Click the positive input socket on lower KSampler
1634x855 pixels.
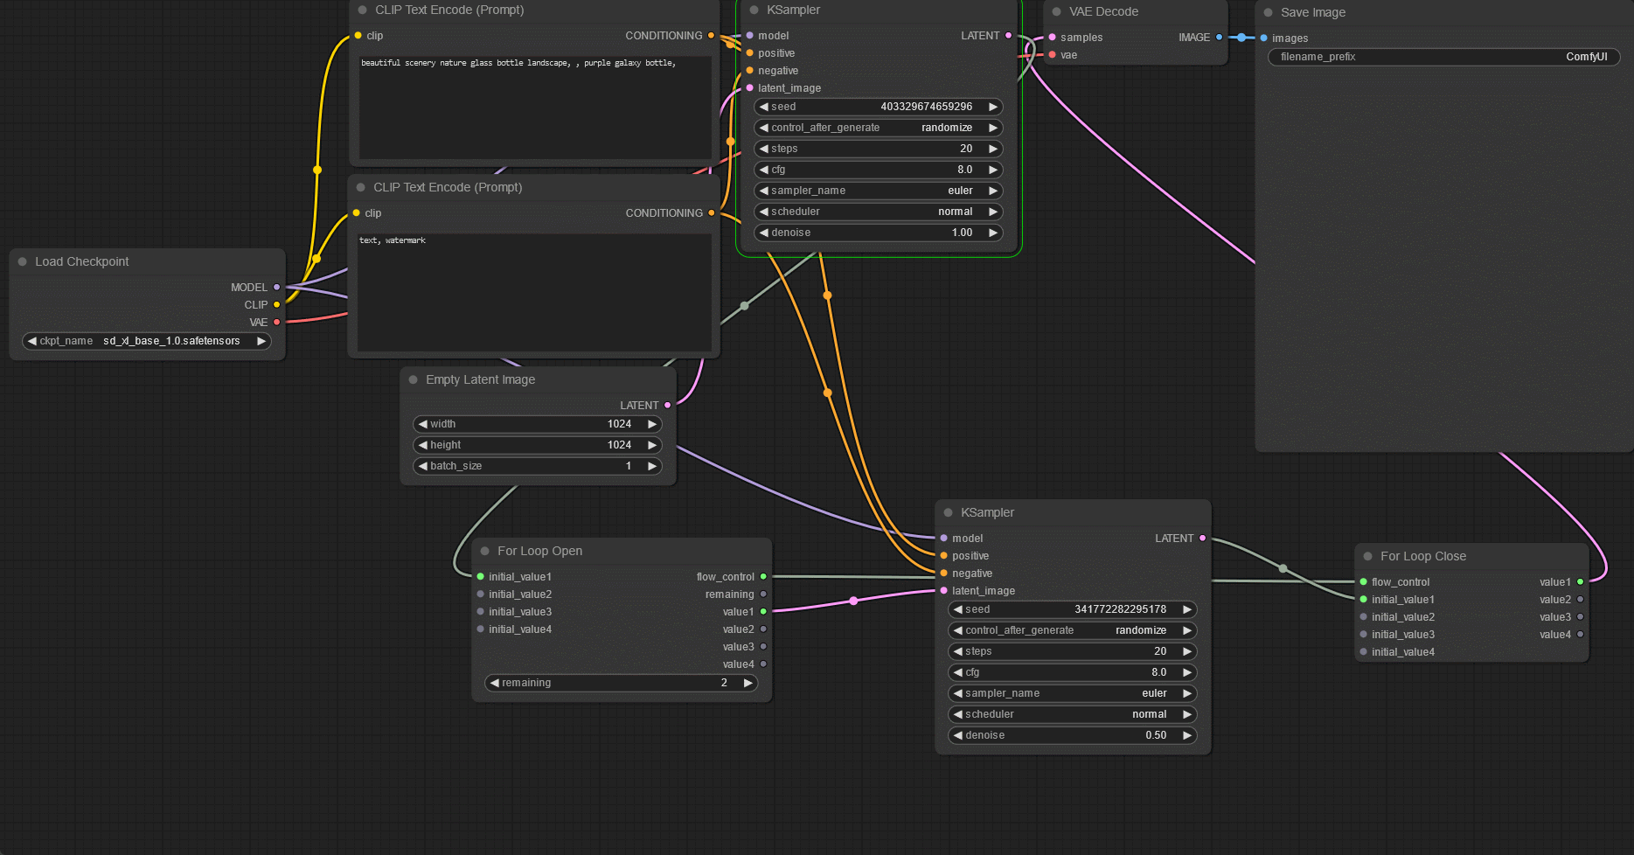click(944, 555)
